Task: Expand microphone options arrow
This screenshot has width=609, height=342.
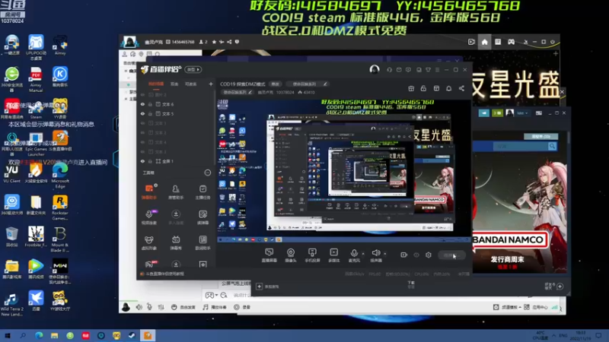Action: 363,254
